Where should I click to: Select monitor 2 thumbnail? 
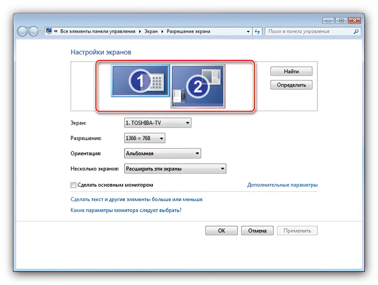click(198, 86)
